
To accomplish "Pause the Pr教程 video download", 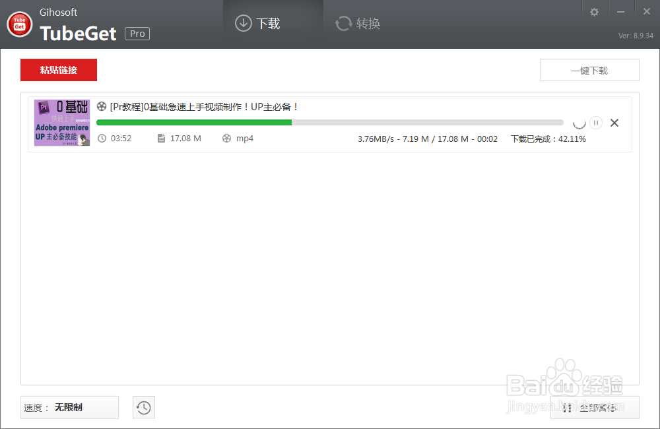I will (x=595, y=123).
